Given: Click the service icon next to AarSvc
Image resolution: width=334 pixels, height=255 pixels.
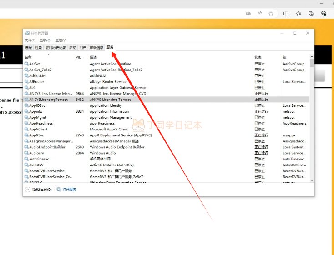Looking at the screenshot, I should (26, 64).
